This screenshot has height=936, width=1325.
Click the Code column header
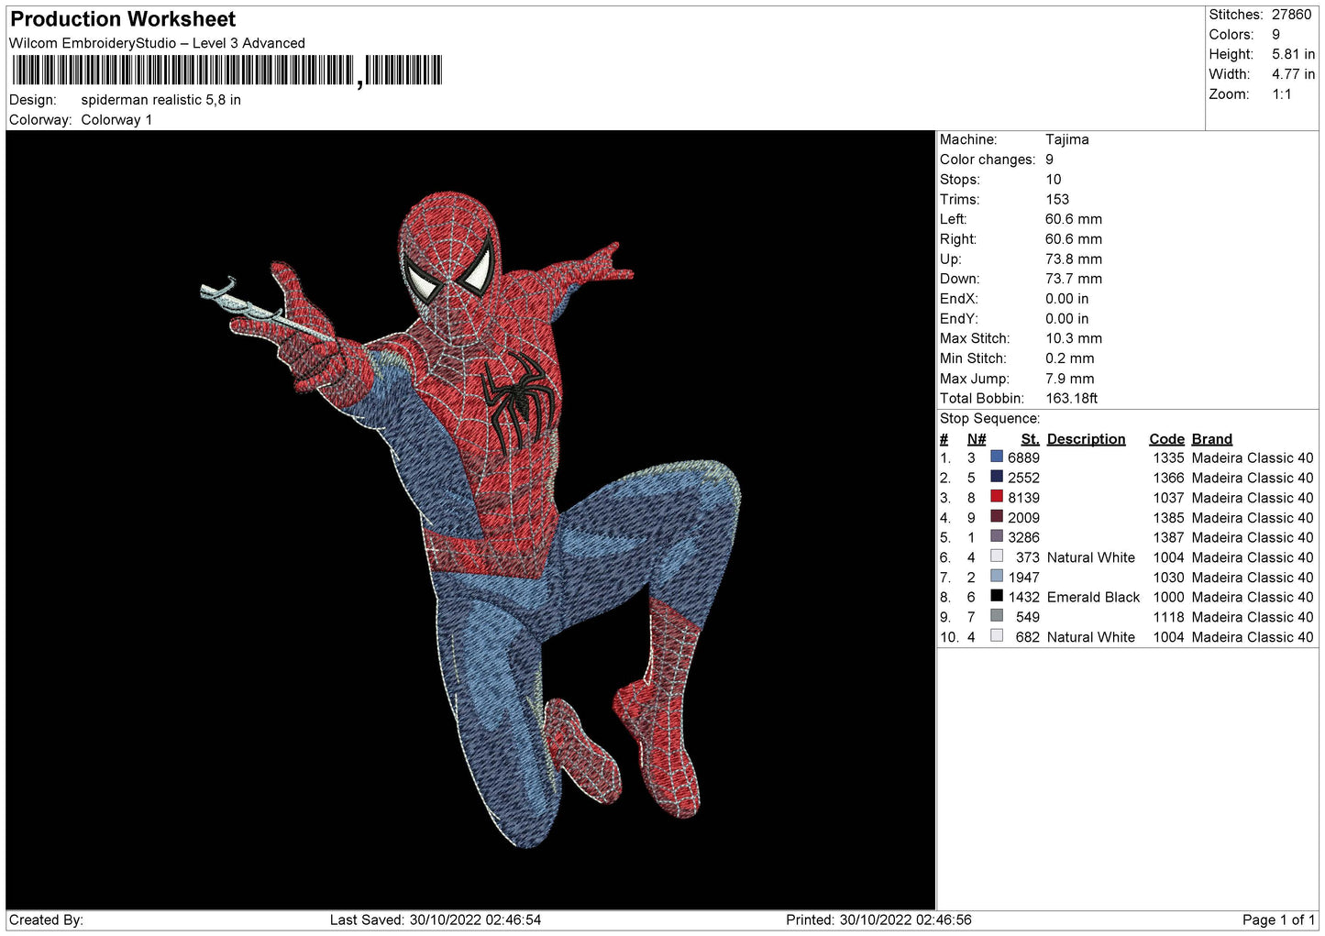[1166, 439]
